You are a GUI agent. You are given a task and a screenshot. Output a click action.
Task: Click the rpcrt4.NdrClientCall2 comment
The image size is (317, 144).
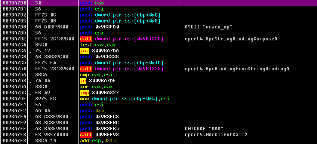[x=216, y=135]
